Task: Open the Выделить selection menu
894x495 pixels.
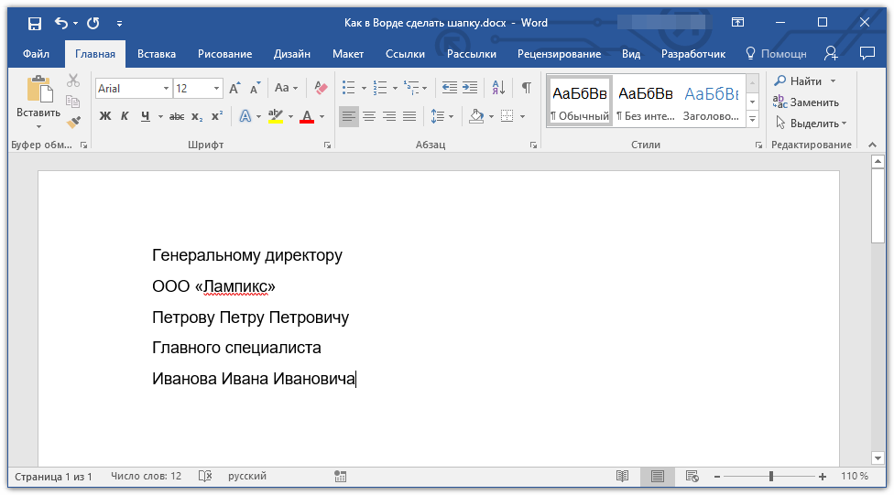Action: point(810,123)
